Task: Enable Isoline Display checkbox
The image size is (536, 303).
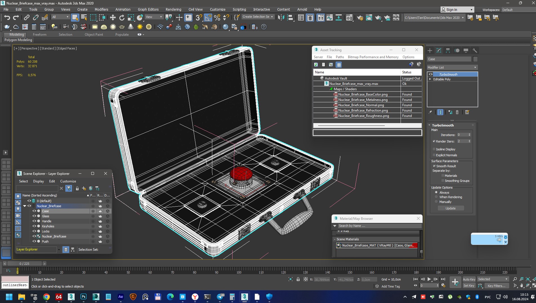Action: click(x=434, y=149)
